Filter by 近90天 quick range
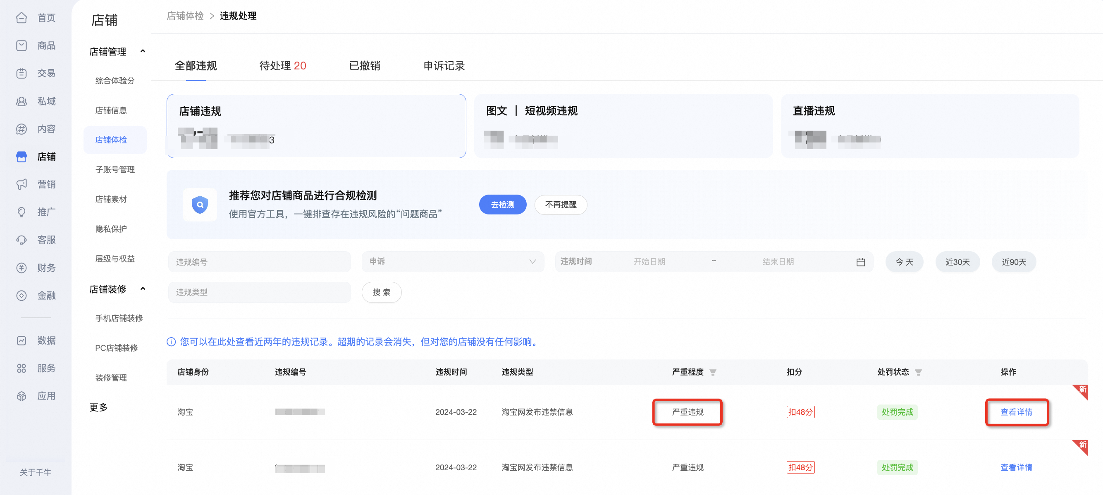Image resolution: width=1103 pixels, height=495 pixels. [1014, 262]
